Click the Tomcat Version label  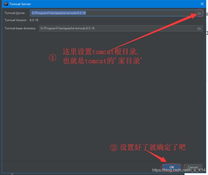pos(16,20)
